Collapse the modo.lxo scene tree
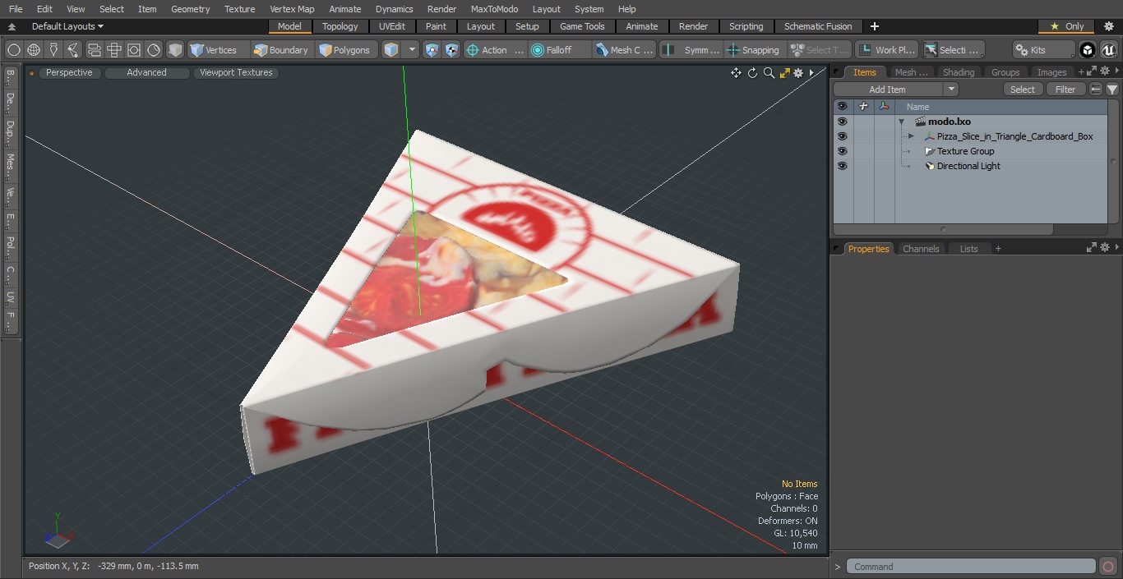Screen dimensions: 1123x579 [x=902, y=122]
